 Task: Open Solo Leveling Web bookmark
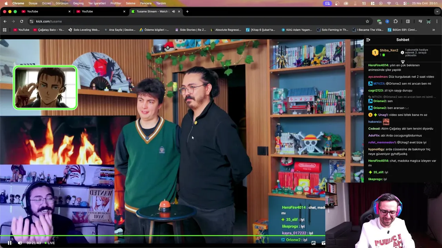click(84, 30)
